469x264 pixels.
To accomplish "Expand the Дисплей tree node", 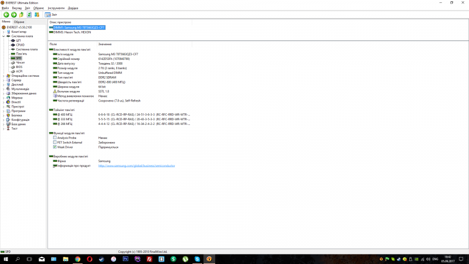I will 4,84.
